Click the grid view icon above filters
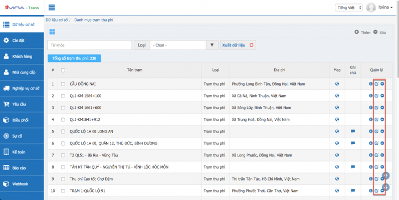The image size is (399, 200). point(52,32)
